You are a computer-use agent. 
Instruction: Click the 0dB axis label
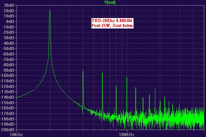coord(10,21)
